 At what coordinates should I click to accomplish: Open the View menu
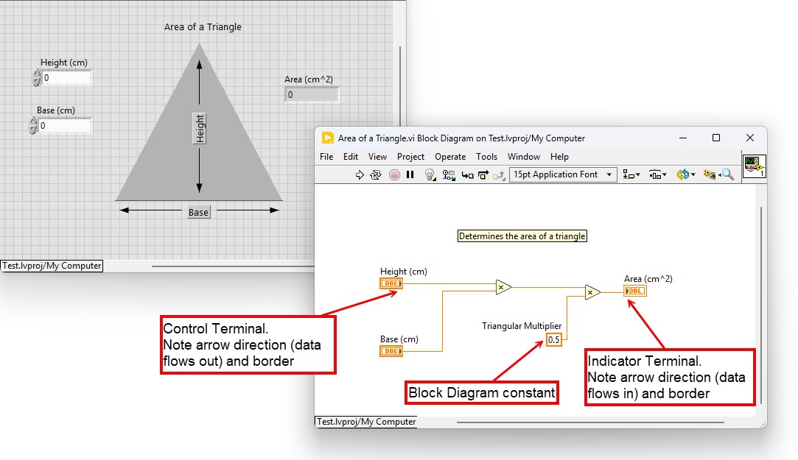[377, 157]
